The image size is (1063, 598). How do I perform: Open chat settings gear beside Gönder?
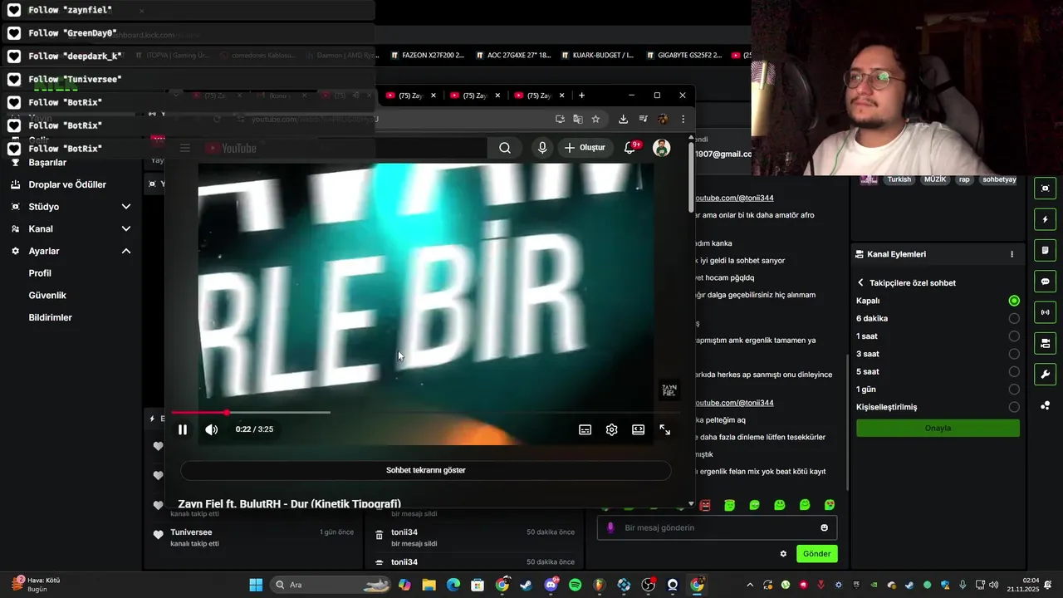coord(783,554)
